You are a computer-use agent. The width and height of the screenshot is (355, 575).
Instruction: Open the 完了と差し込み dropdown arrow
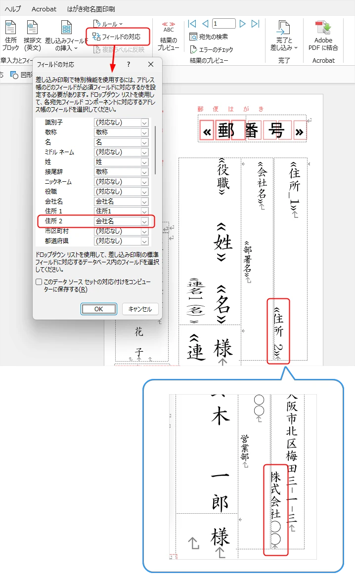tap(296, 48)
